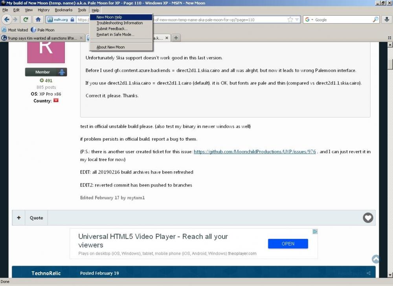This screenshot has height=286, width=393.
Task: Open the History menu
Action: pyautogui.click(x=44, y=10)
